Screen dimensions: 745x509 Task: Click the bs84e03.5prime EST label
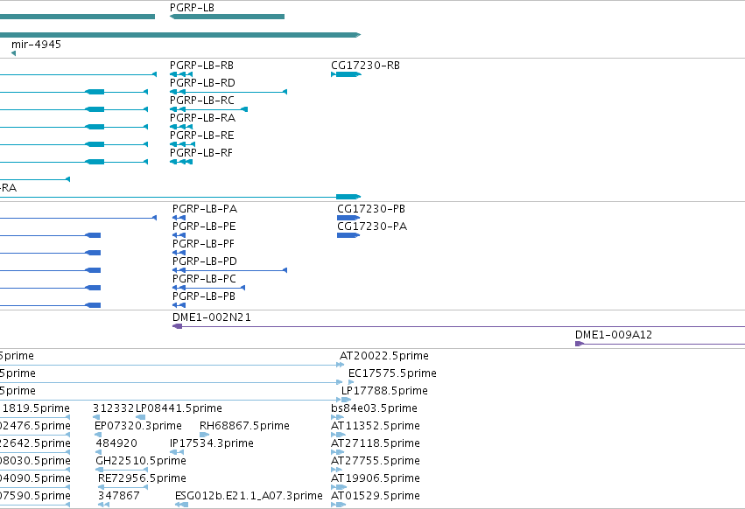(x=374, y=408)
